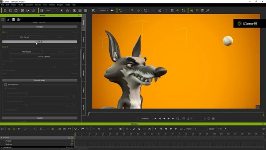Click the sun light icon in toolbar
The height and width of the screenshot is (150, 266).
pos(62,10)
